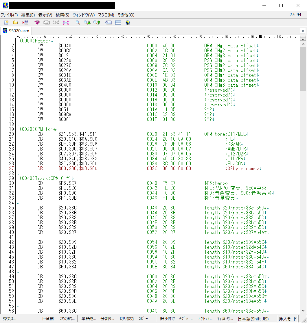Click the cursor position readout 27: 94
This screenshot has width=307, height=323.
click(x=295, y=15)
